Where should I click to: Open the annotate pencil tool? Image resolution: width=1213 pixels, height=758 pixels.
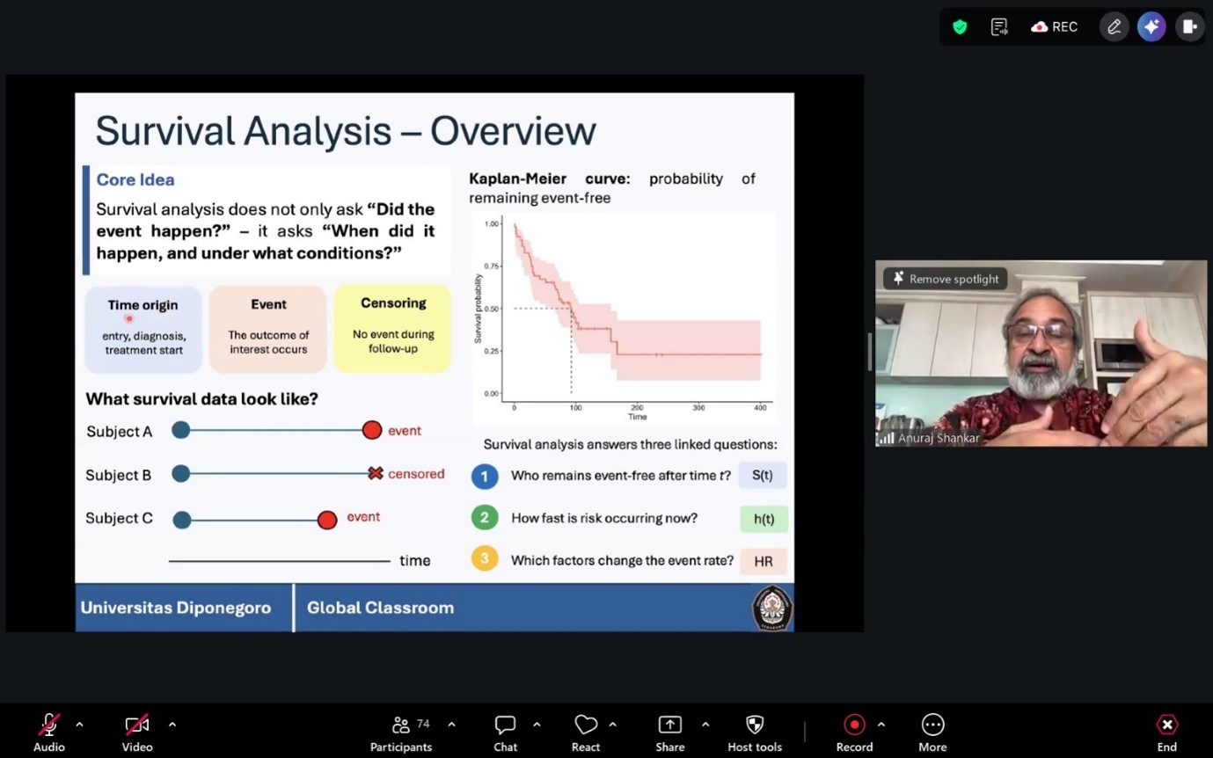[x=1114, y=26]
